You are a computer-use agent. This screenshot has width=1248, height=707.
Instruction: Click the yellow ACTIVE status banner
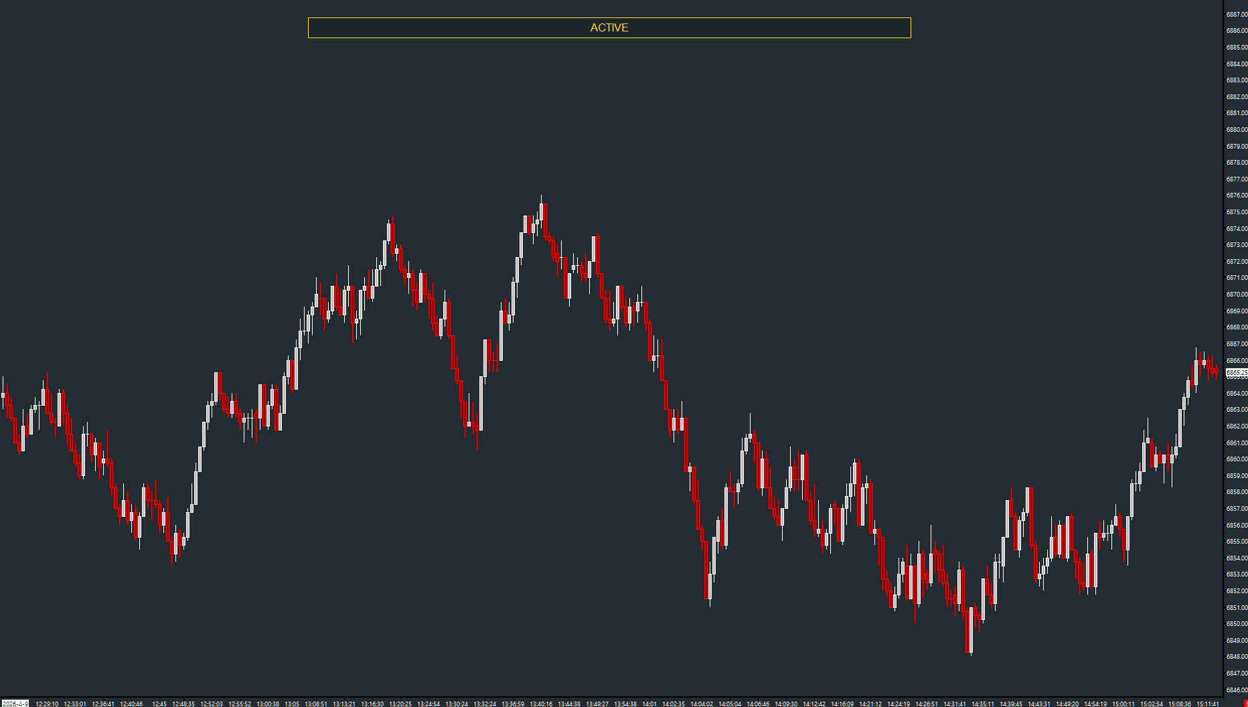tap(609, 27)
